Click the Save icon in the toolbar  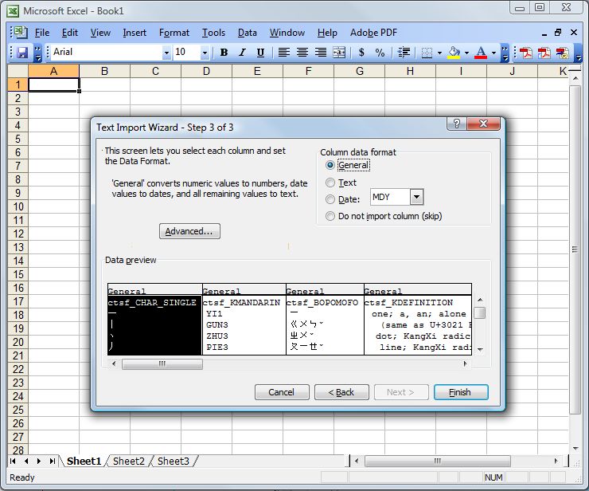coord(22,53)
